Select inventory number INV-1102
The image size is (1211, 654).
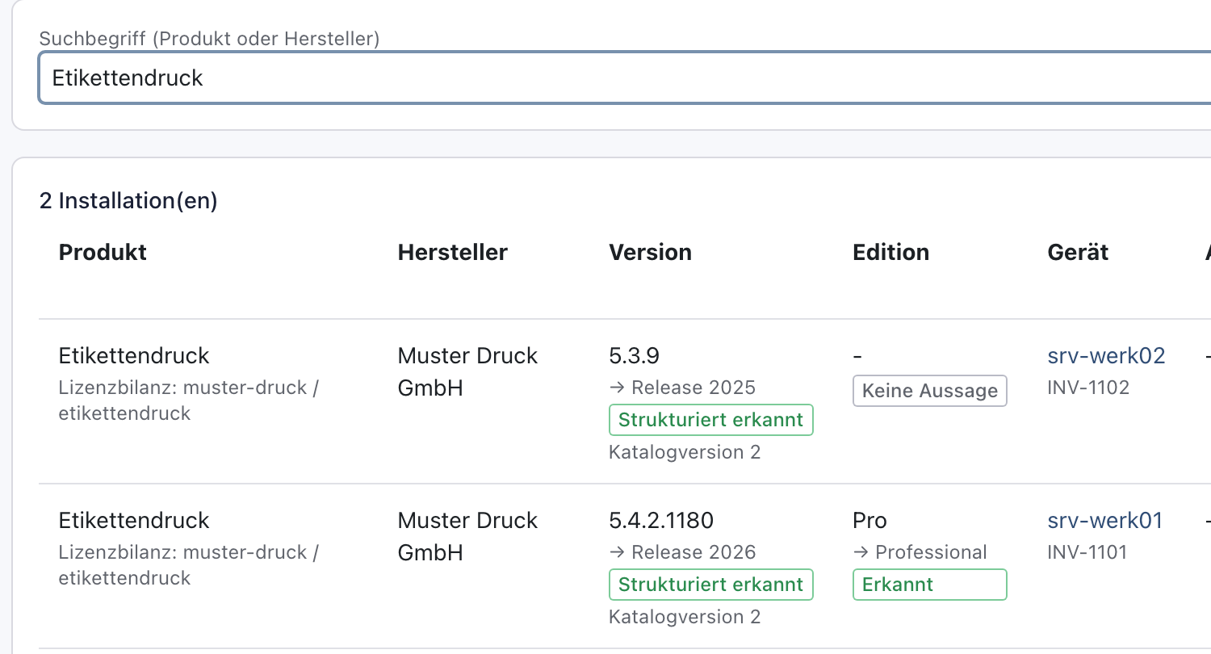tap(1088, 388)
